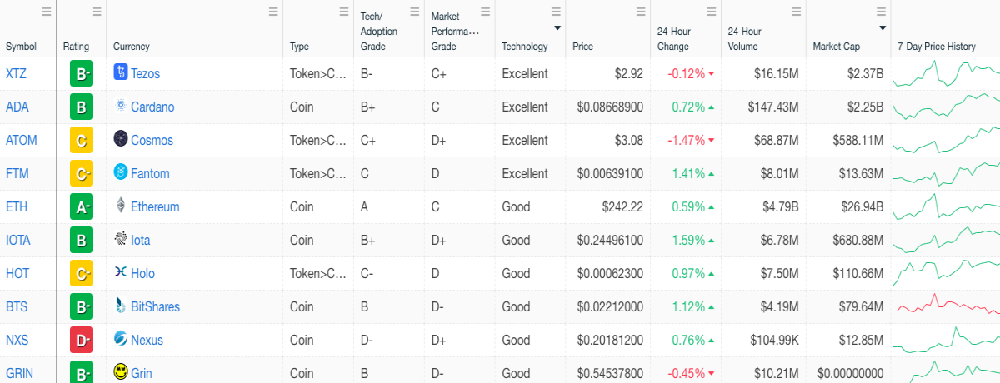Image resolution: width=1000 pixels, height=383 pixels.
Task: Click the Cosmos logo icon
Action: click(x=121, y=140)
